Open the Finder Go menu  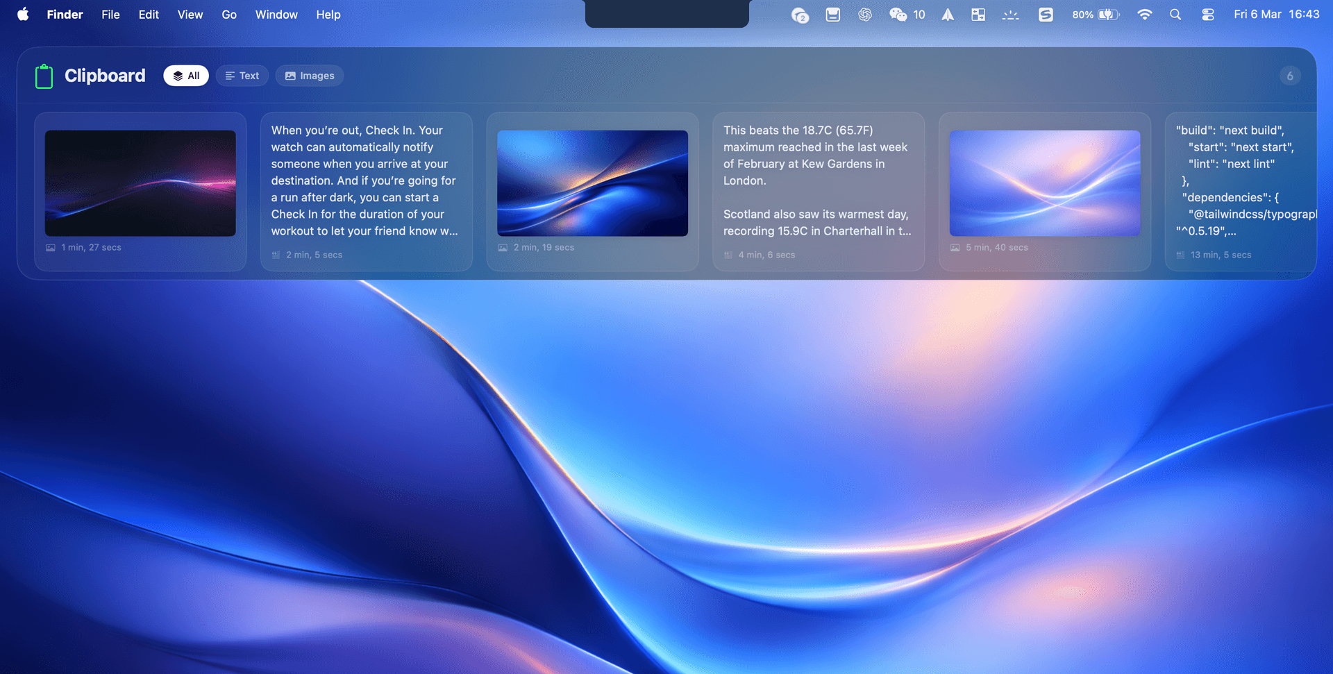coord(228,14)
